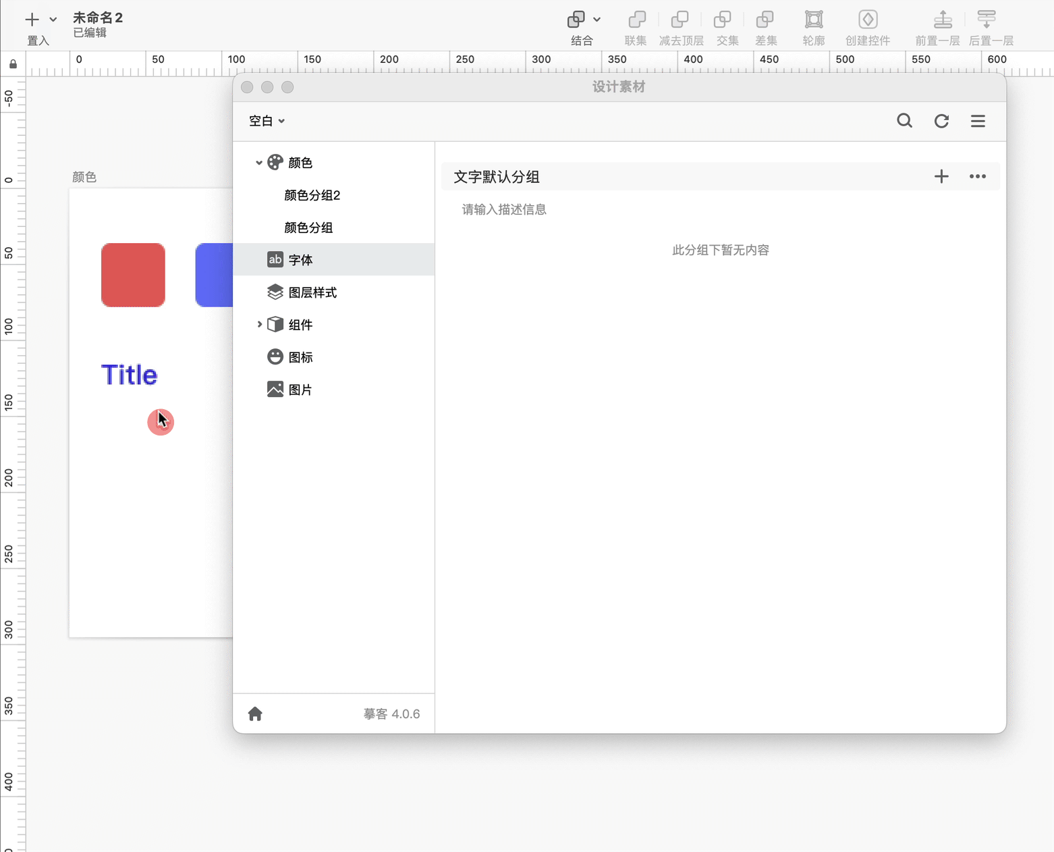
Task: Select the 轮廓 outline tool
Action: click(x=814, y=20)
